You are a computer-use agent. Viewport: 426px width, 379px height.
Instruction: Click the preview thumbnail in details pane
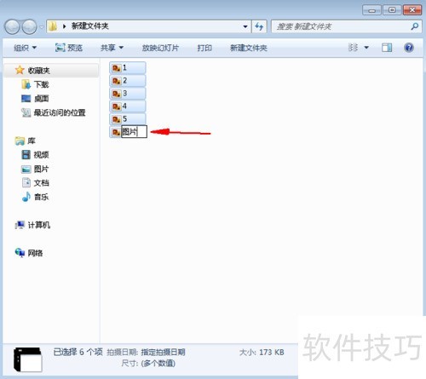(x=28, y=359)
